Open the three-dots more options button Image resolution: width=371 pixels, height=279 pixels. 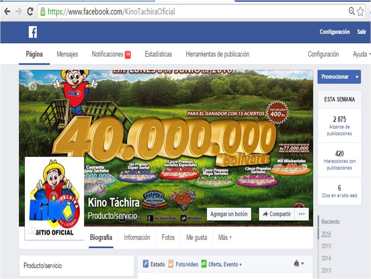pos(302,214)
